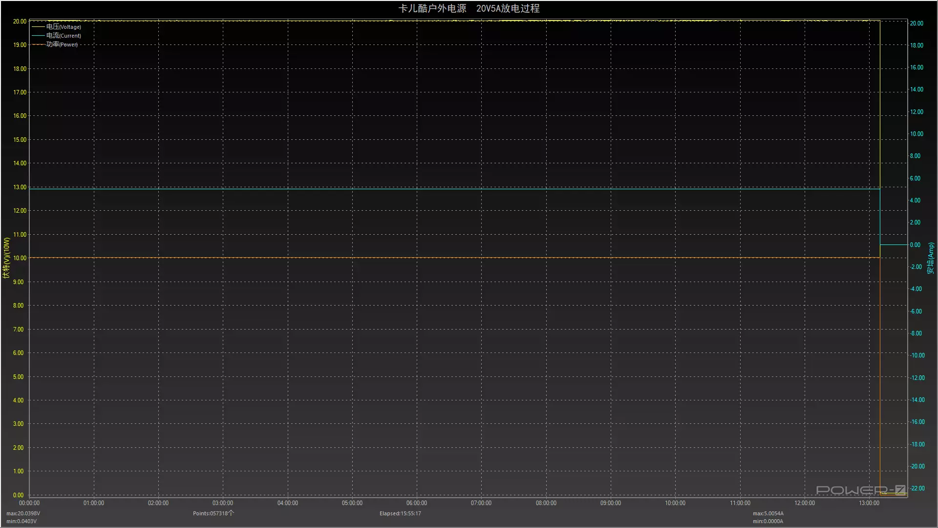
Task: Click the 13.00 voltage axis tick
Action: [20, 187]
